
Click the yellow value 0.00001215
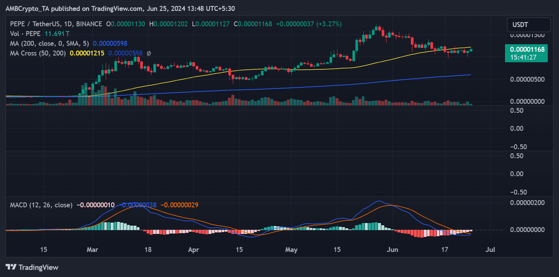87,53
